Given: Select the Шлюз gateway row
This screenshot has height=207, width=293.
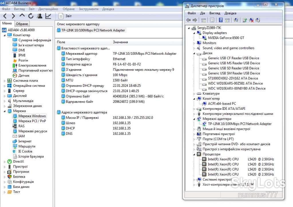Looking at the screenshot, I should [70, 123].
